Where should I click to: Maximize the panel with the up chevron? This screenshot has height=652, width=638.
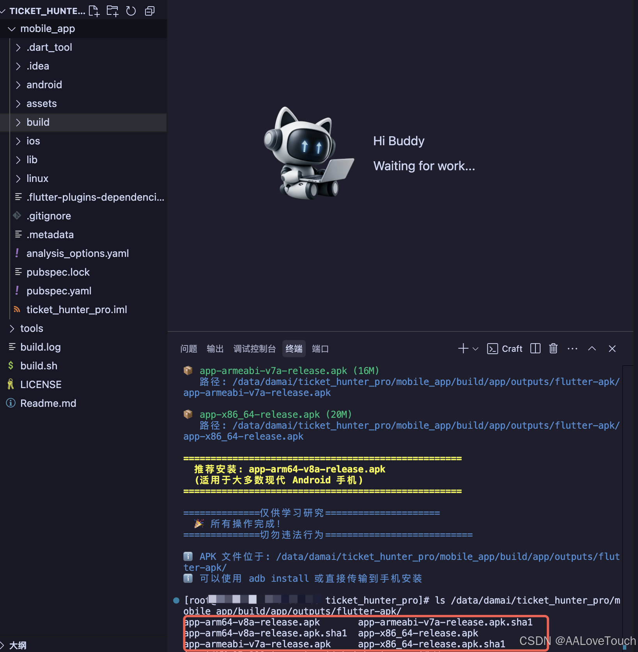[x=592, y=349]
